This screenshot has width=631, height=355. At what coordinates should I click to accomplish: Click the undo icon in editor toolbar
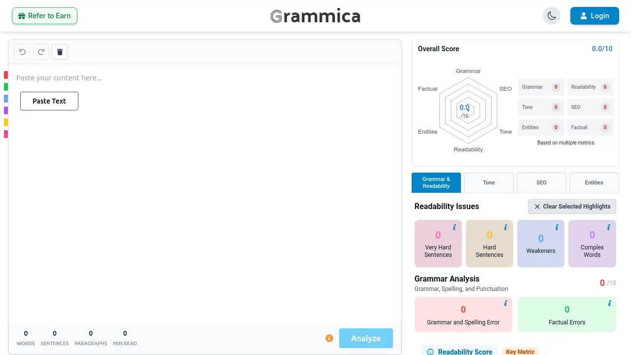click(22, 52)
